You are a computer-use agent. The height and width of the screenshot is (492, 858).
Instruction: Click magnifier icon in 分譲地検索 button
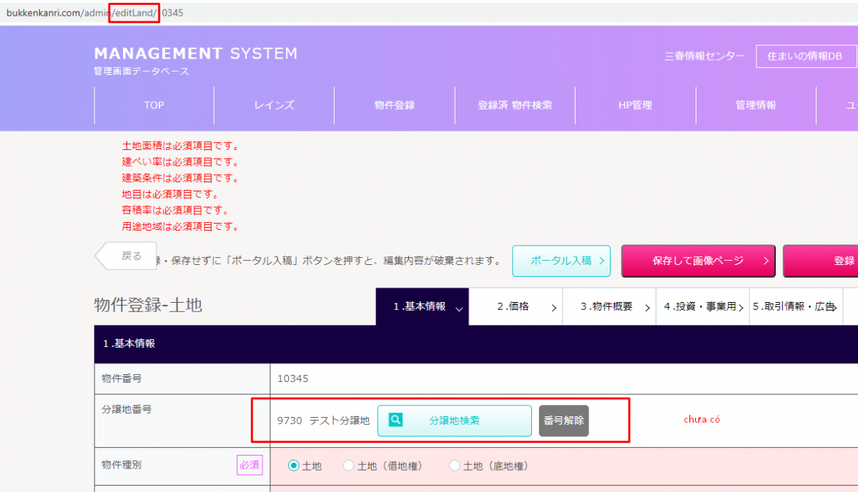pos(395,421)
